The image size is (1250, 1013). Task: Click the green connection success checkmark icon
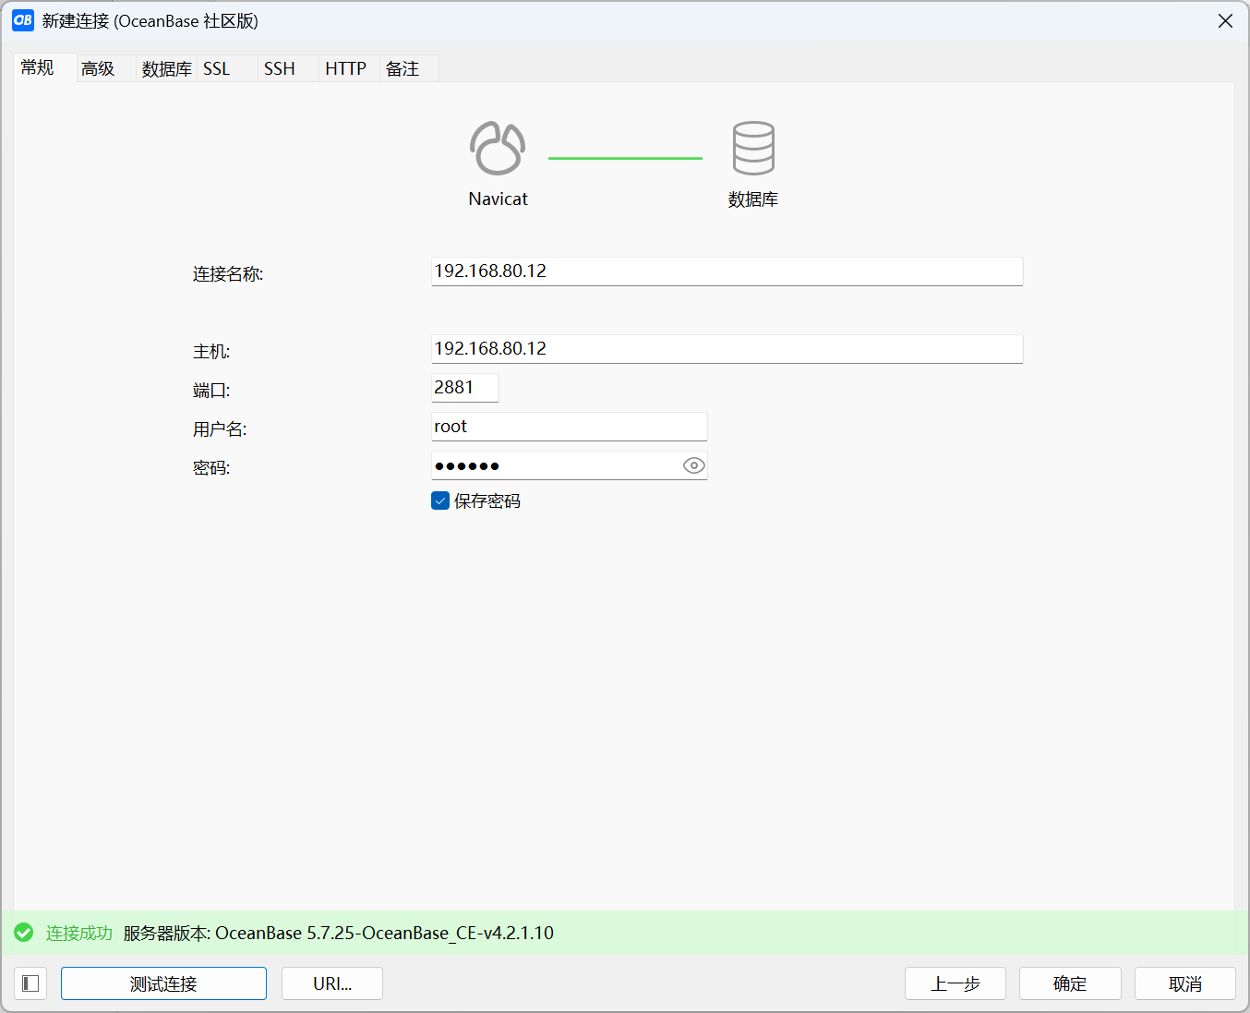(24, 933)
